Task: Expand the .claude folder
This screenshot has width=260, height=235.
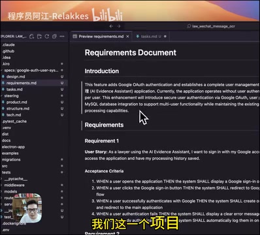Action: pos(8,45)
